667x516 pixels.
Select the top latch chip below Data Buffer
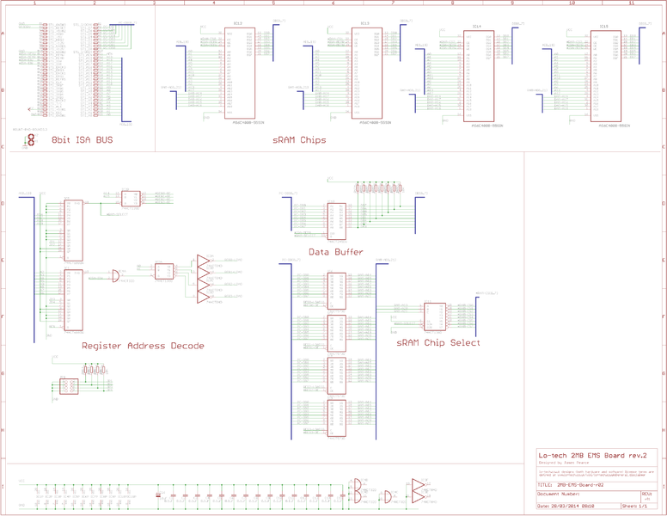(336, 292)
